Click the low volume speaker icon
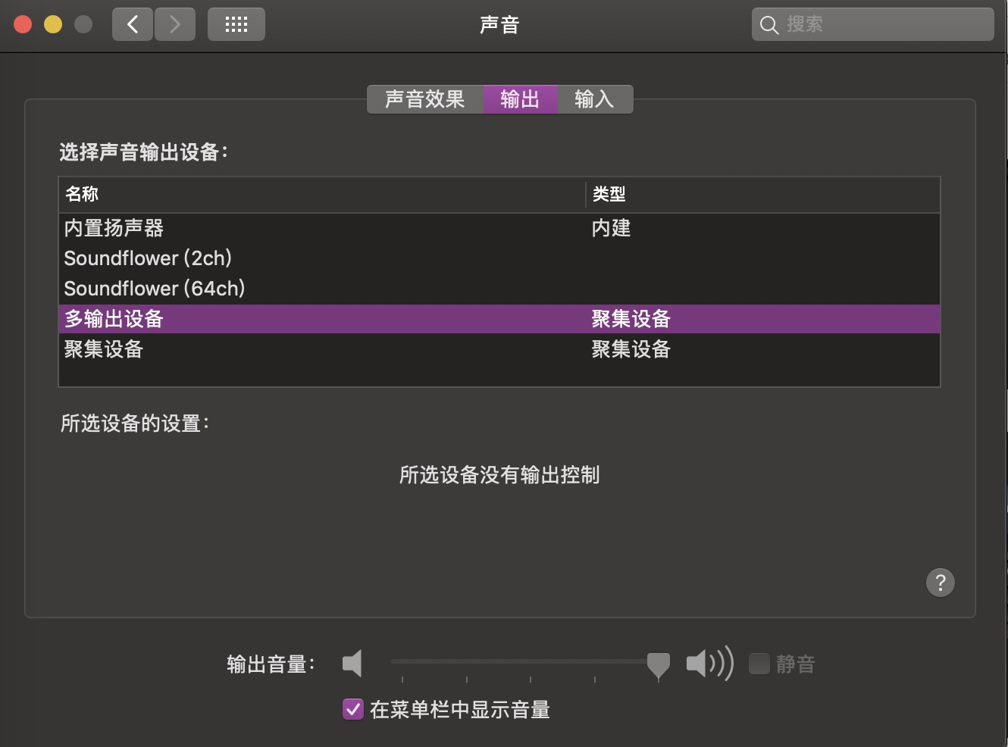Image resolution: width=1008 pixels, height=747 pixels. 352,663
